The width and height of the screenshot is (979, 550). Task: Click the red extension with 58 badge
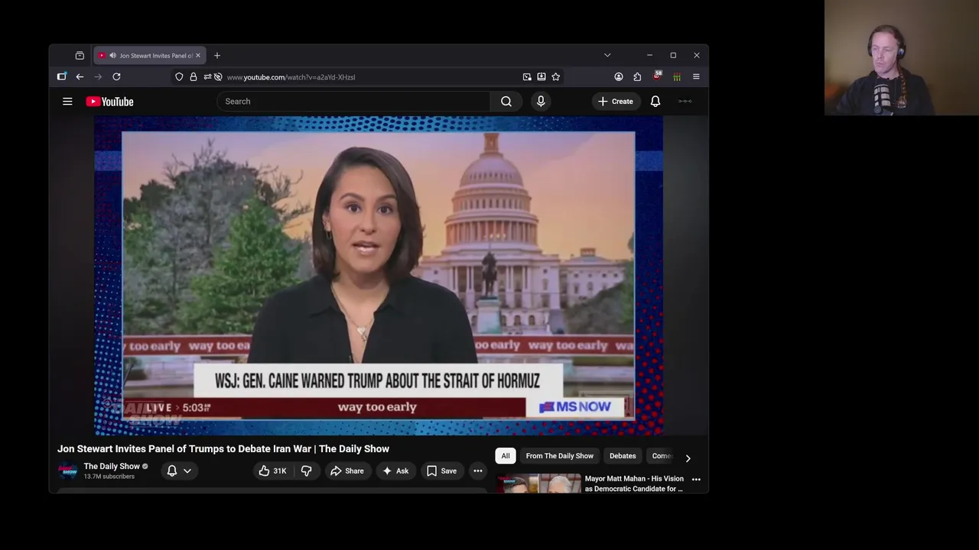pyautogui.click(x=657, y=76)
